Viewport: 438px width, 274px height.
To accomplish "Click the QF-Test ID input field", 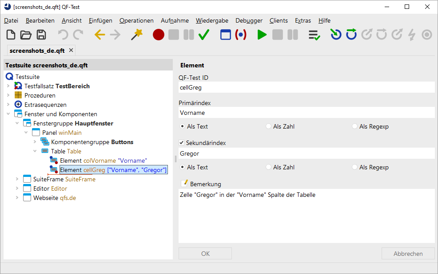I will pos(307,87).
